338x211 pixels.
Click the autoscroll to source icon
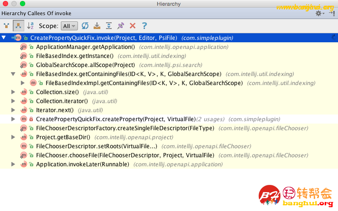[97, 26]
